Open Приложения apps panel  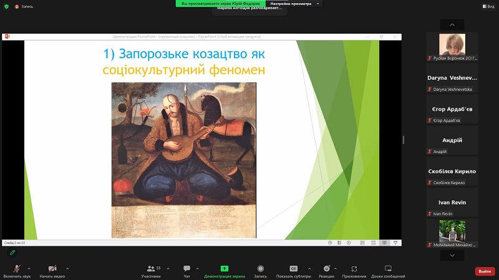[354, 271]
